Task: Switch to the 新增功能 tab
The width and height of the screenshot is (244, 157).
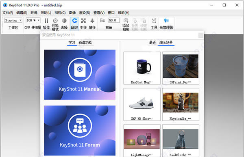Action: (x=85, y=43)
